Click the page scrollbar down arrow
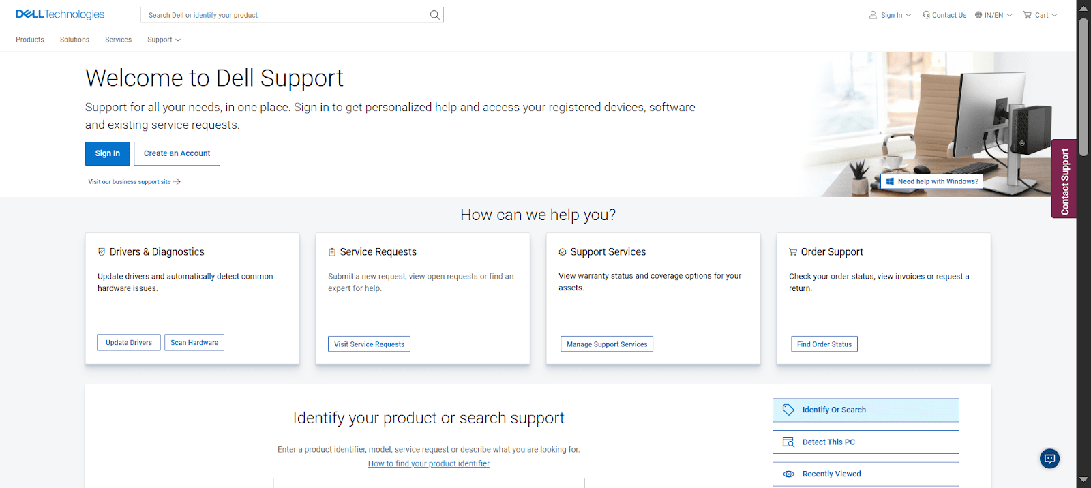 [1083, 480]
